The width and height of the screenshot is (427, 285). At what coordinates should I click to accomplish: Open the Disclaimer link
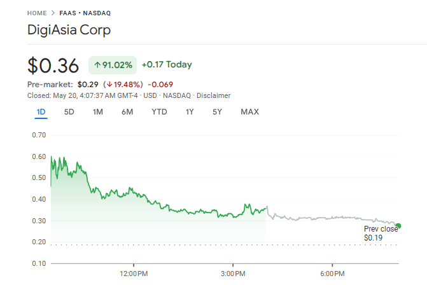[x=213, y=95]
